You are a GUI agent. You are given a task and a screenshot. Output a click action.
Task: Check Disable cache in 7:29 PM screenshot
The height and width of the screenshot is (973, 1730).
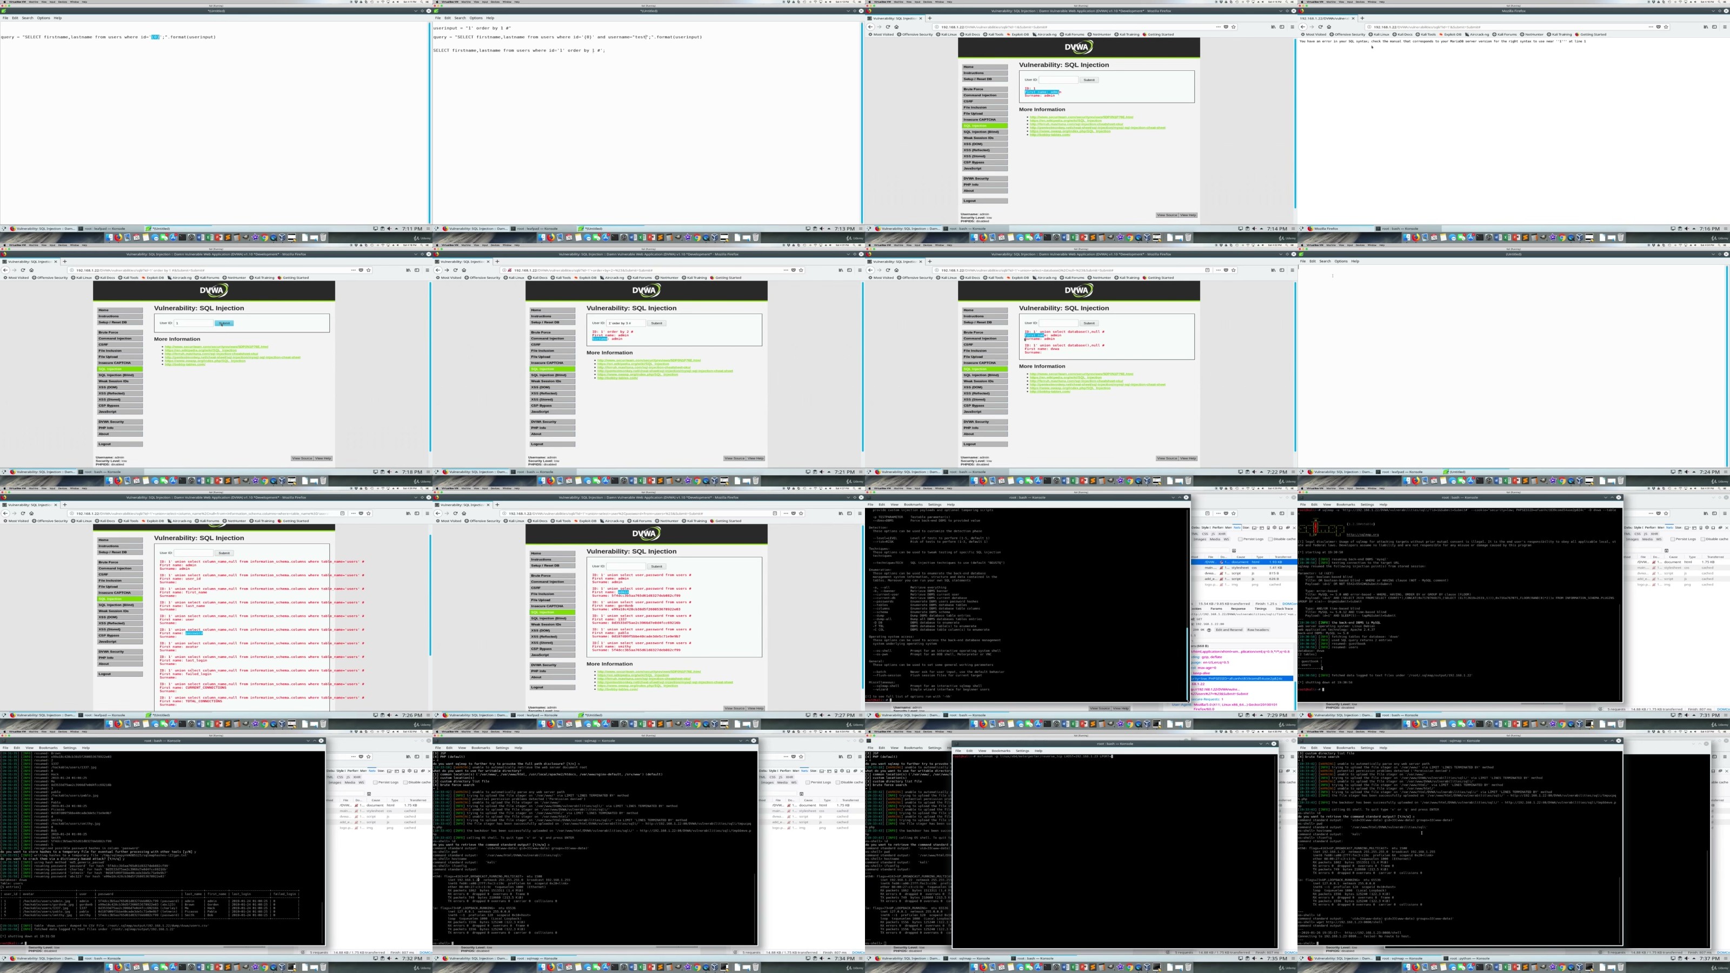click(x=1270, y=538)
